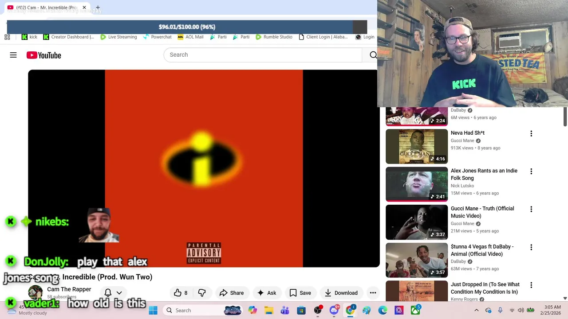
Task: Click the microphone tray icon
Action: [x=500, y=310]
